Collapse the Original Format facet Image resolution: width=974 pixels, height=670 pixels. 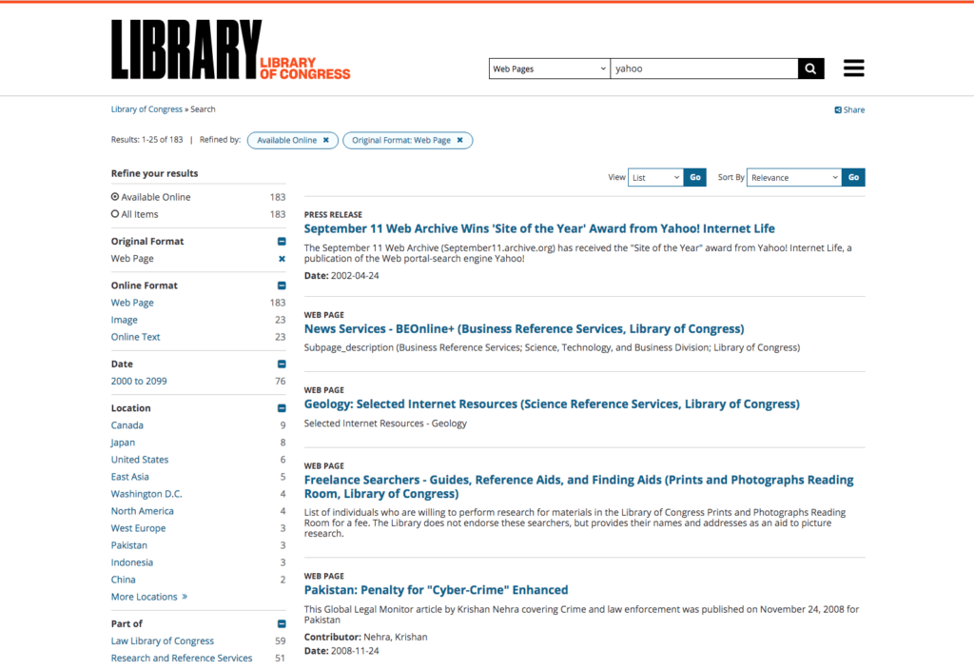tap(282, 241)
